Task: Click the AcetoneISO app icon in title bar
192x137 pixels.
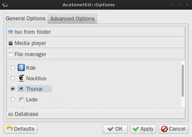Action: pyautogui.click(x=5, y=5)
